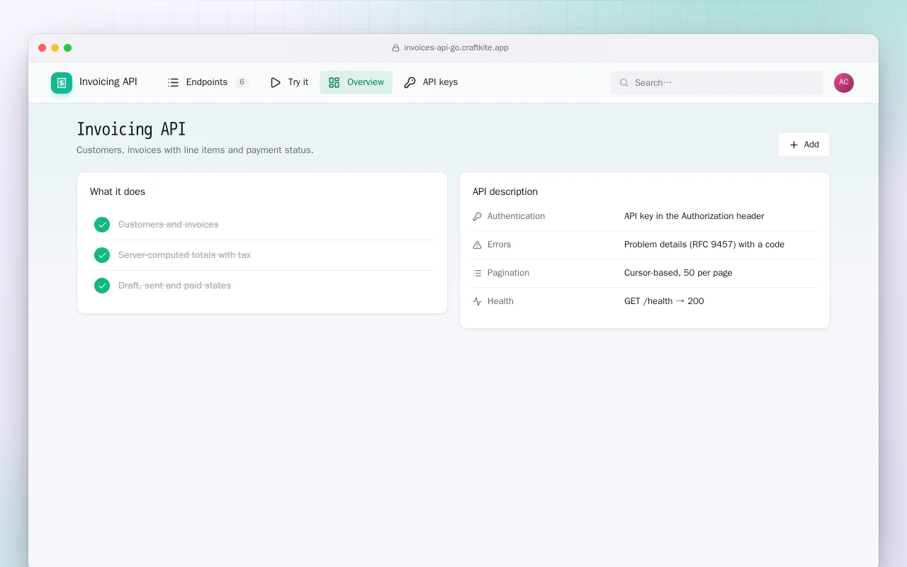Click the Try it play icon
This screenshot has width=907, height=567.
click(x=276, y=82)
